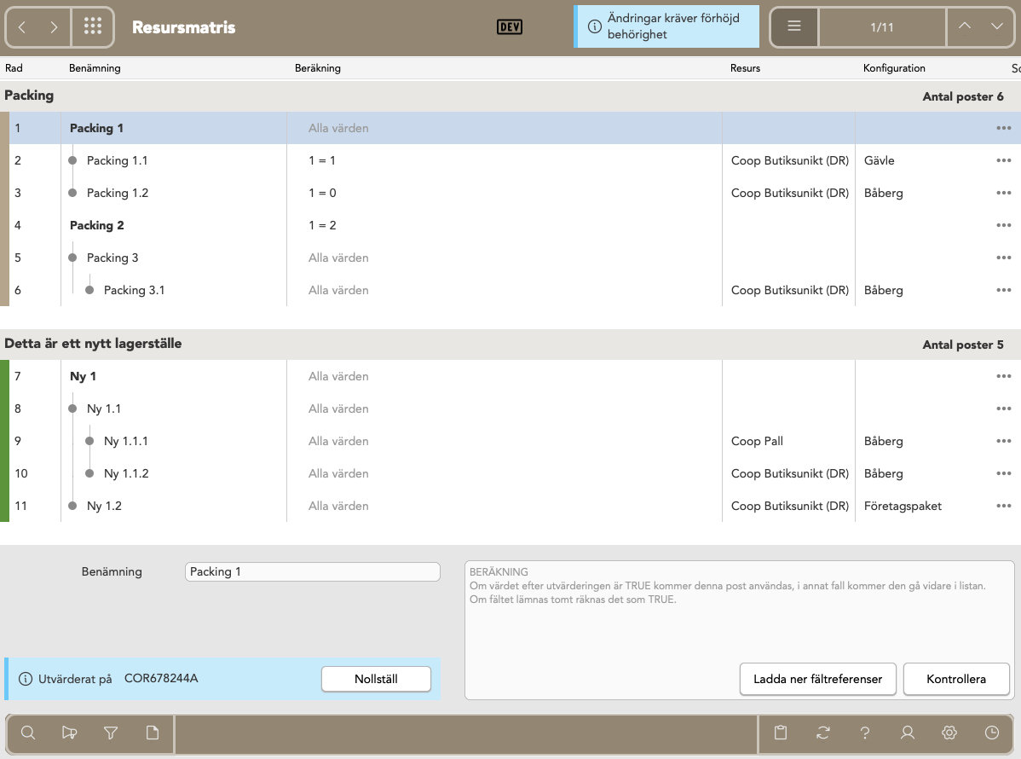Click into the Beräkning text area
The width and height of the screenshot is (1021, 759).
point(739,629)
